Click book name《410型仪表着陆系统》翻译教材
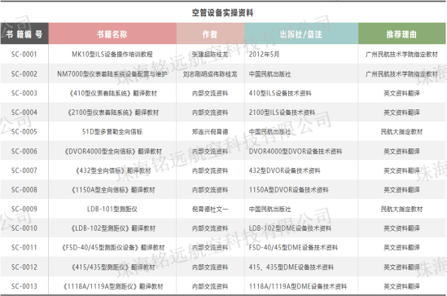The height and width of the screenshot is (296, 447). 112,93
